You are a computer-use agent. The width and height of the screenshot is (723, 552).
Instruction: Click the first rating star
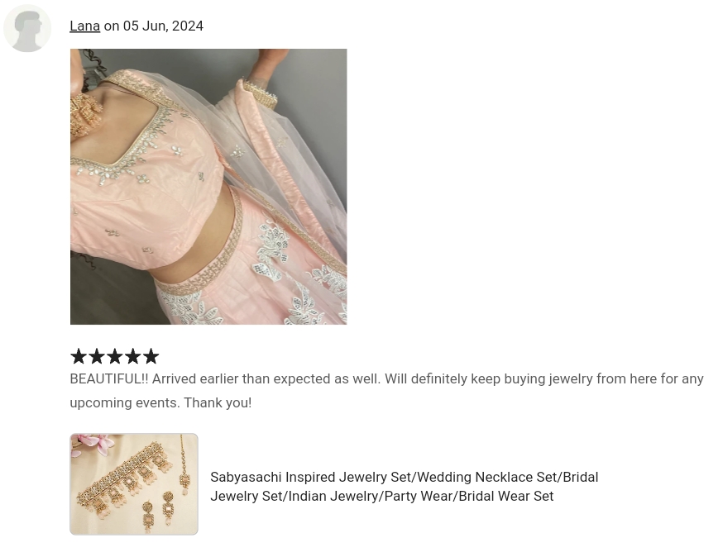tap(79, 356)
